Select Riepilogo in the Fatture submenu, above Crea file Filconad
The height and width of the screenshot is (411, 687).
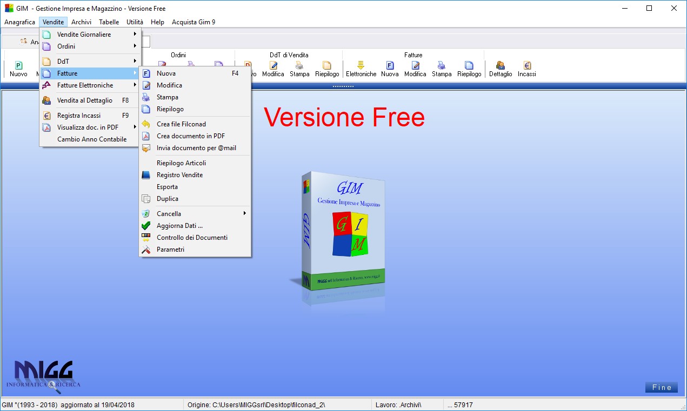tap(195, 109)
